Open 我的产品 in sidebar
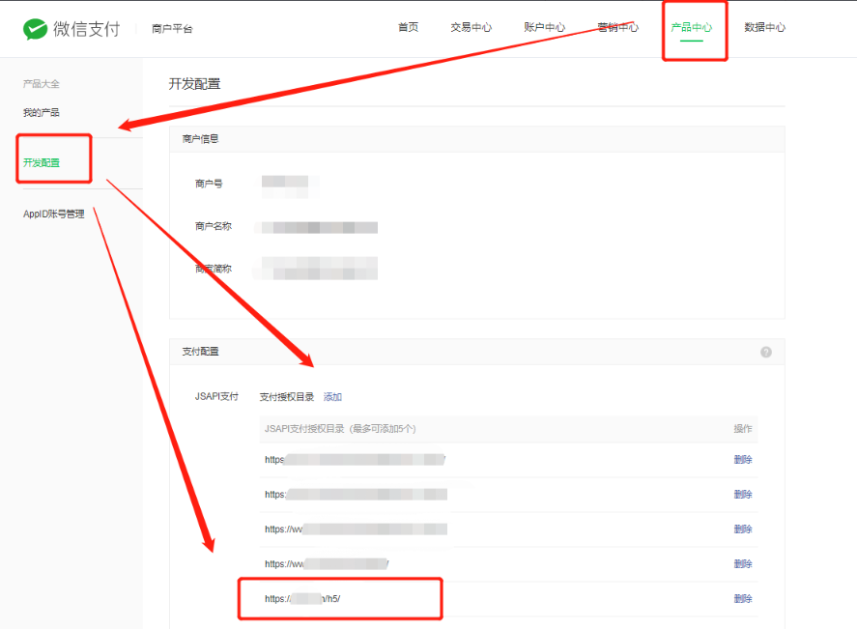 41,113
